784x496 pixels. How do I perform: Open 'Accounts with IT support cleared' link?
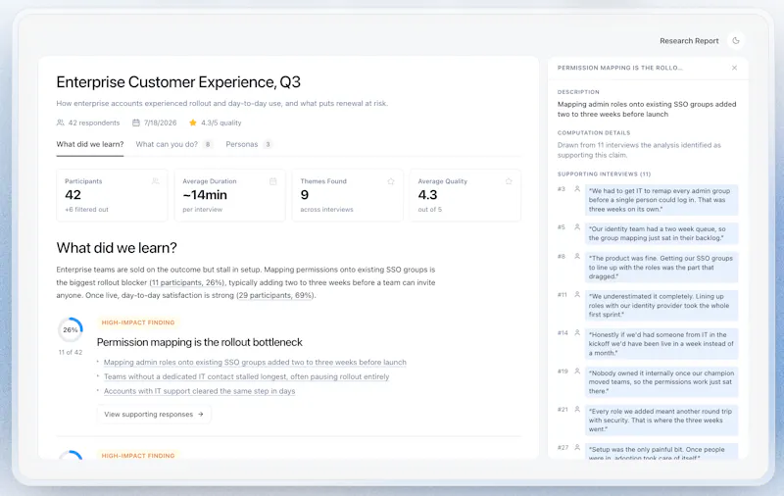[x=200, y=391]
